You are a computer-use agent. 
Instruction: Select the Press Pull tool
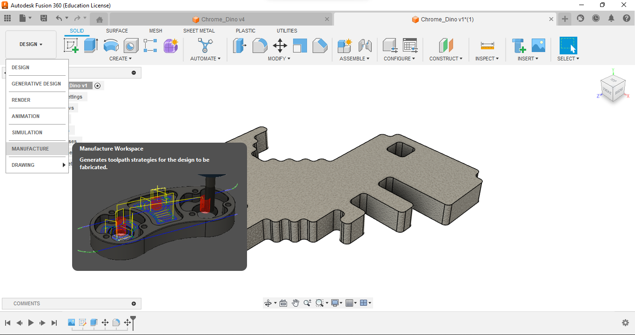(240, 46)
